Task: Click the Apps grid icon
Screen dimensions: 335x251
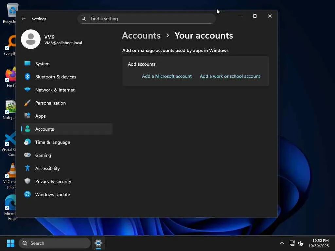Action: [27, 116]
